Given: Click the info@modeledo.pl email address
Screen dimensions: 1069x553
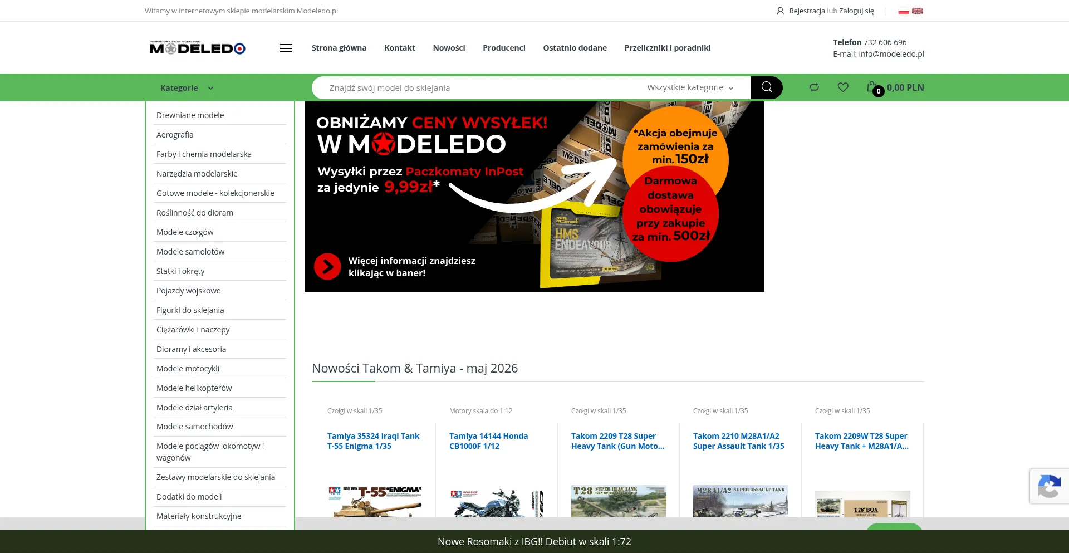Looking at the screenshot, I should 891,54.
